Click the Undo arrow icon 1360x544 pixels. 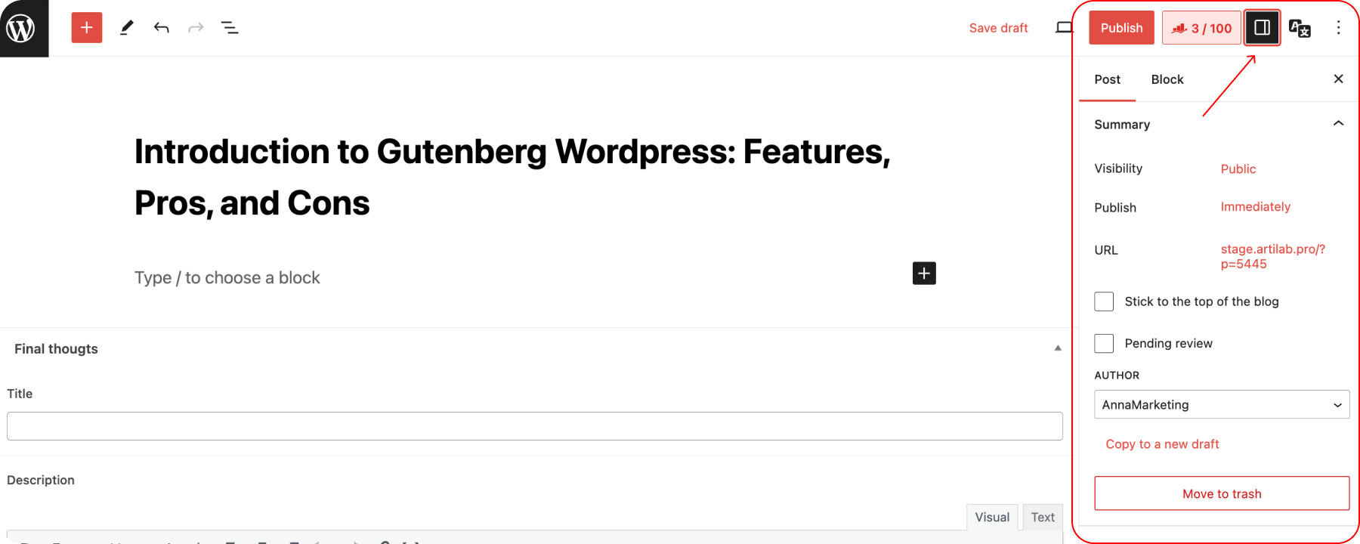coord(161,28)
